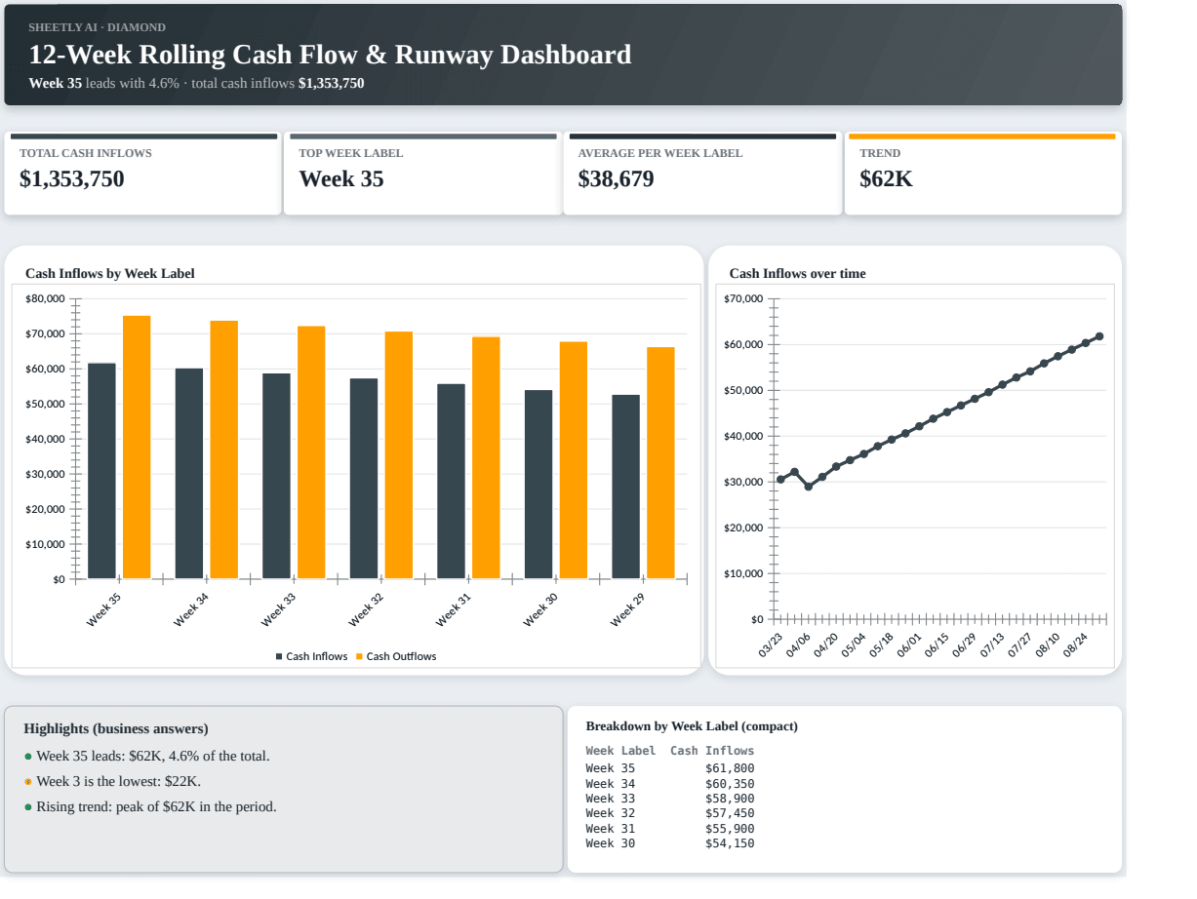1197x899 pixels.
Task: Click the Week 35 table row value $61,800
Action: coord(730,768)
